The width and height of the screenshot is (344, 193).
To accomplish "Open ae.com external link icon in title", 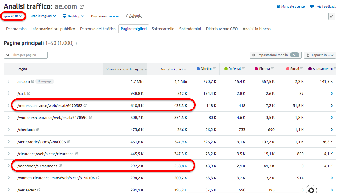I will tap(82, 7).
